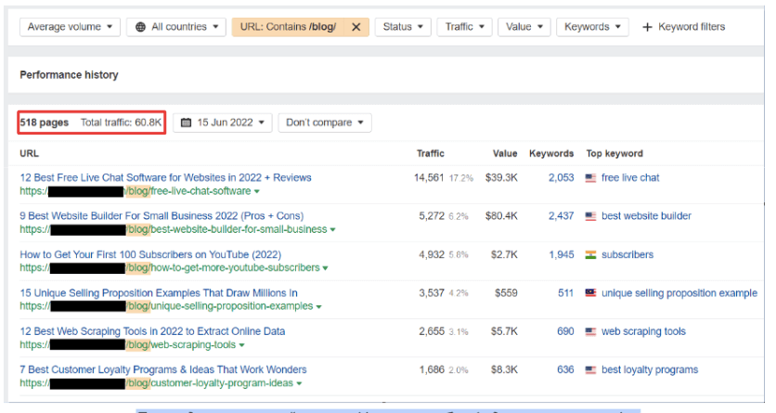This screenshot has width=776, height=413.
Task: Click the US flag next to free live chat
Action: [591, 178]
